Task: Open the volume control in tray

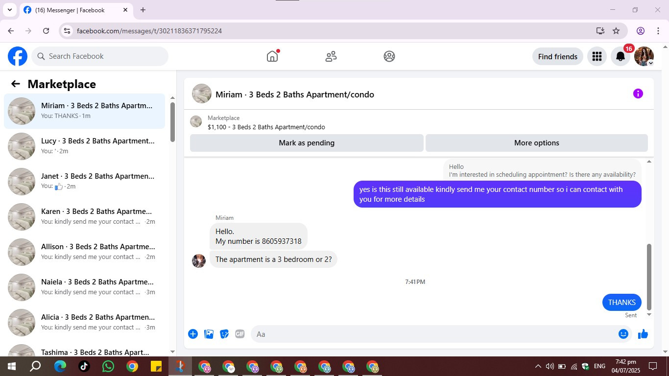Action: pos(550,366)
